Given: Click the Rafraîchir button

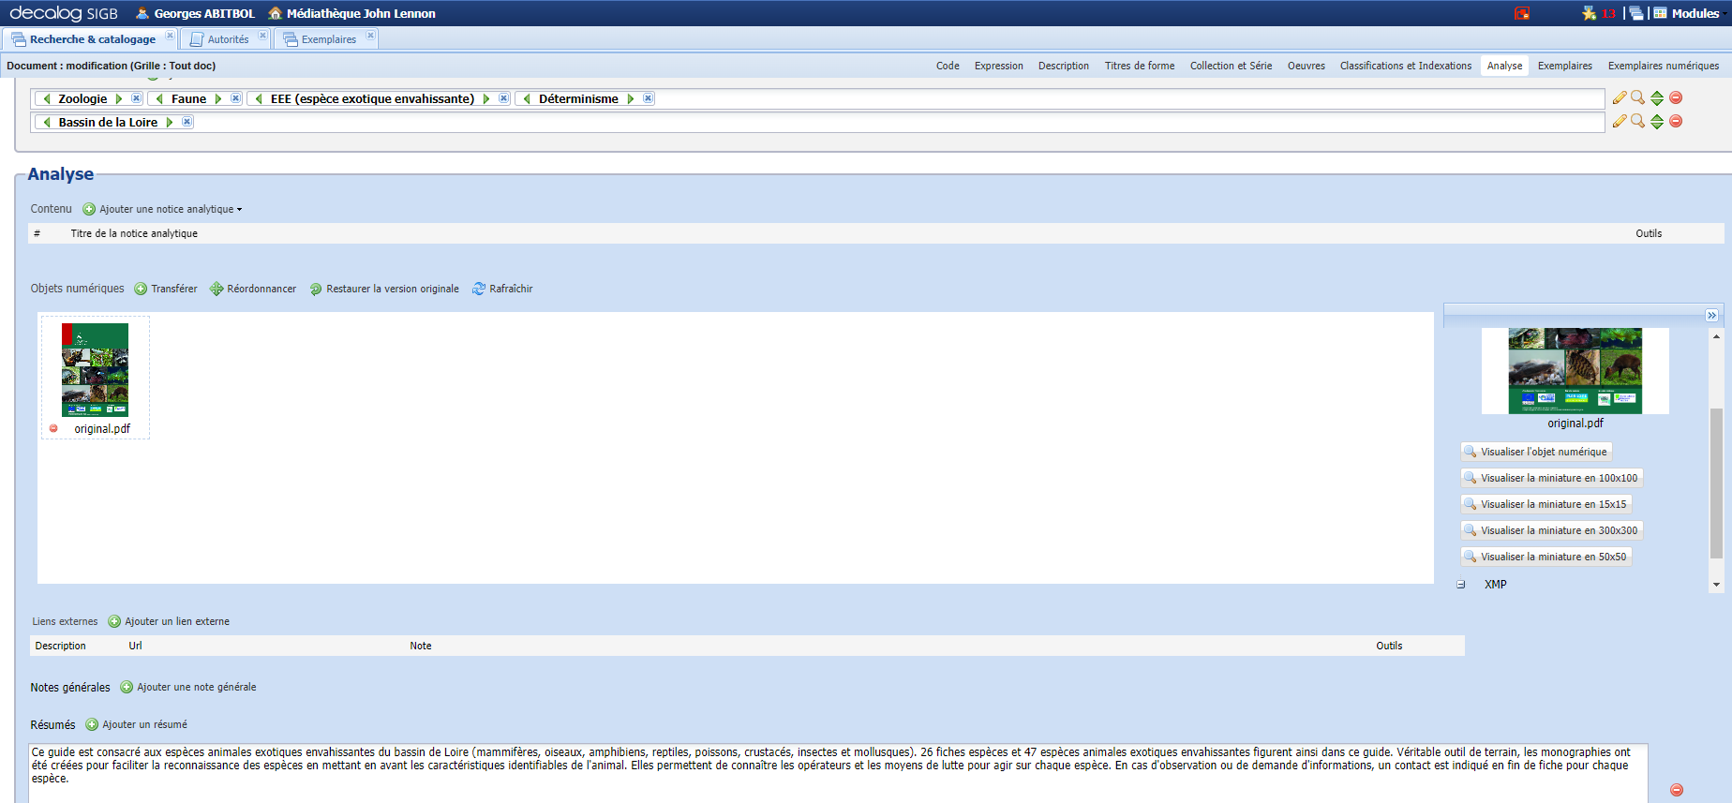Looking at the screenshot, I should click(502, 289).
